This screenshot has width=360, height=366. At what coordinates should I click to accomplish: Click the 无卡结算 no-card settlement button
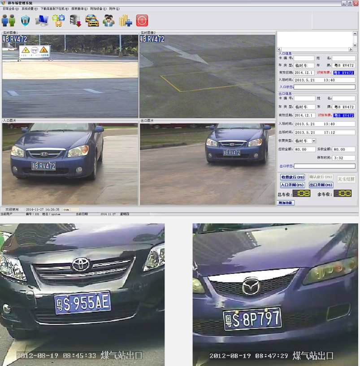(x=347, y=179)
